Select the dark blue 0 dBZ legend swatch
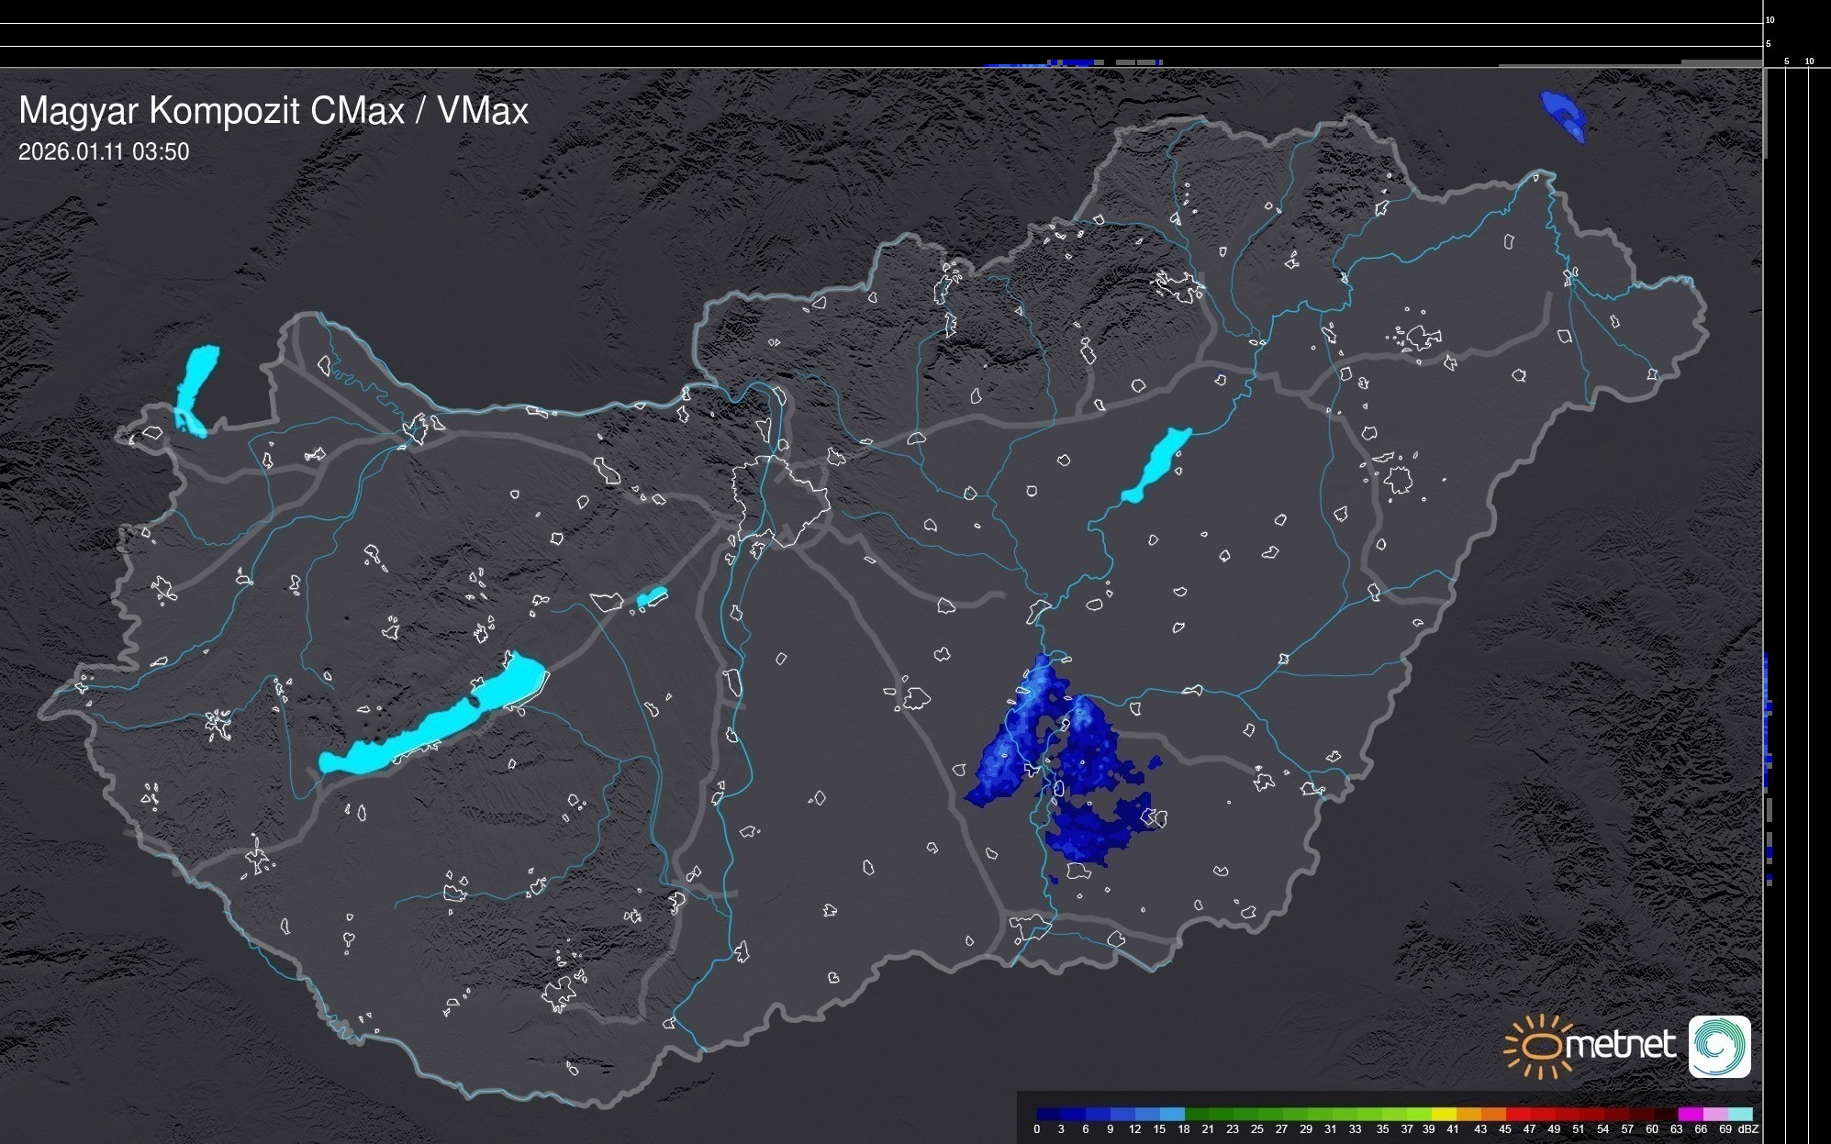1831x1144 pixels. pyautogui.click(x=1044, y=1115)
